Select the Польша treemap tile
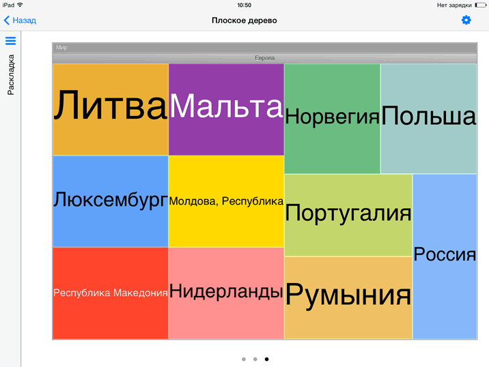The width and height of the screenshot is (489, 367). click(x=428, y=119)
